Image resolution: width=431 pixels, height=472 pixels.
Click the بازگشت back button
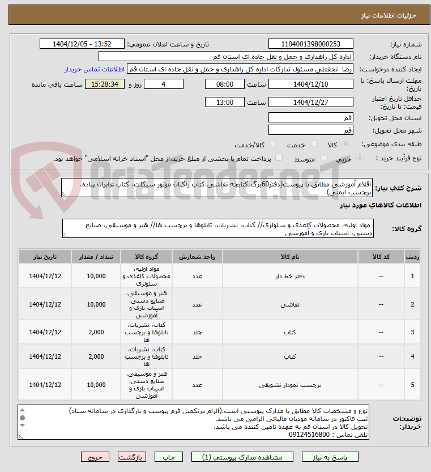(132, 457)
